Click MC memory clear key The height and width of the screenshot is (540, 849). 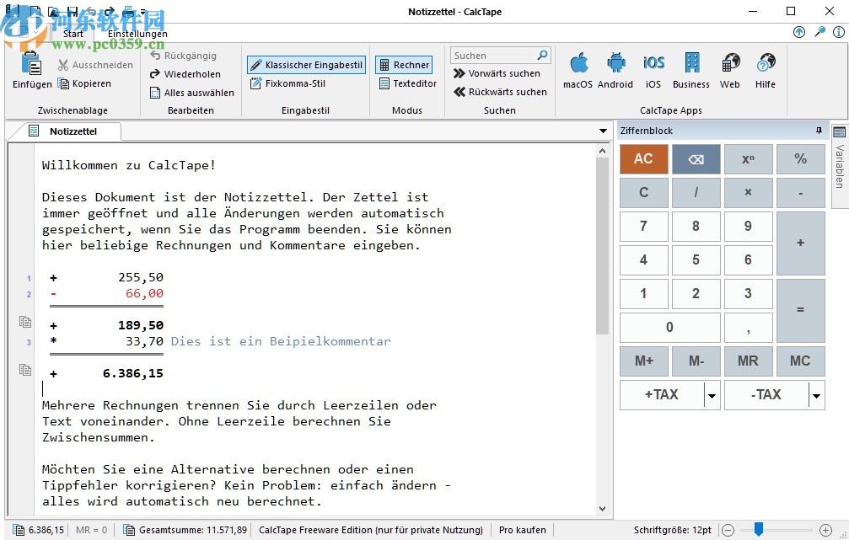pos(800,361)
